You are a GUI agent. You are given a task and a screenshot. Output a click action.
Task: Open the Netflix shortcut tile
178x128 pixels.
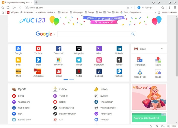[79, 73]
